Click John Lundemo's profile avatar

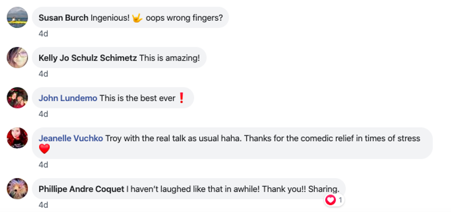(17, 97)
